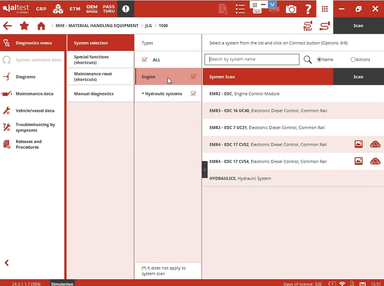The height and width of the screenshot is (286, 384).
Task: Open Manual diagnostics option
Action: coord(94,94)
